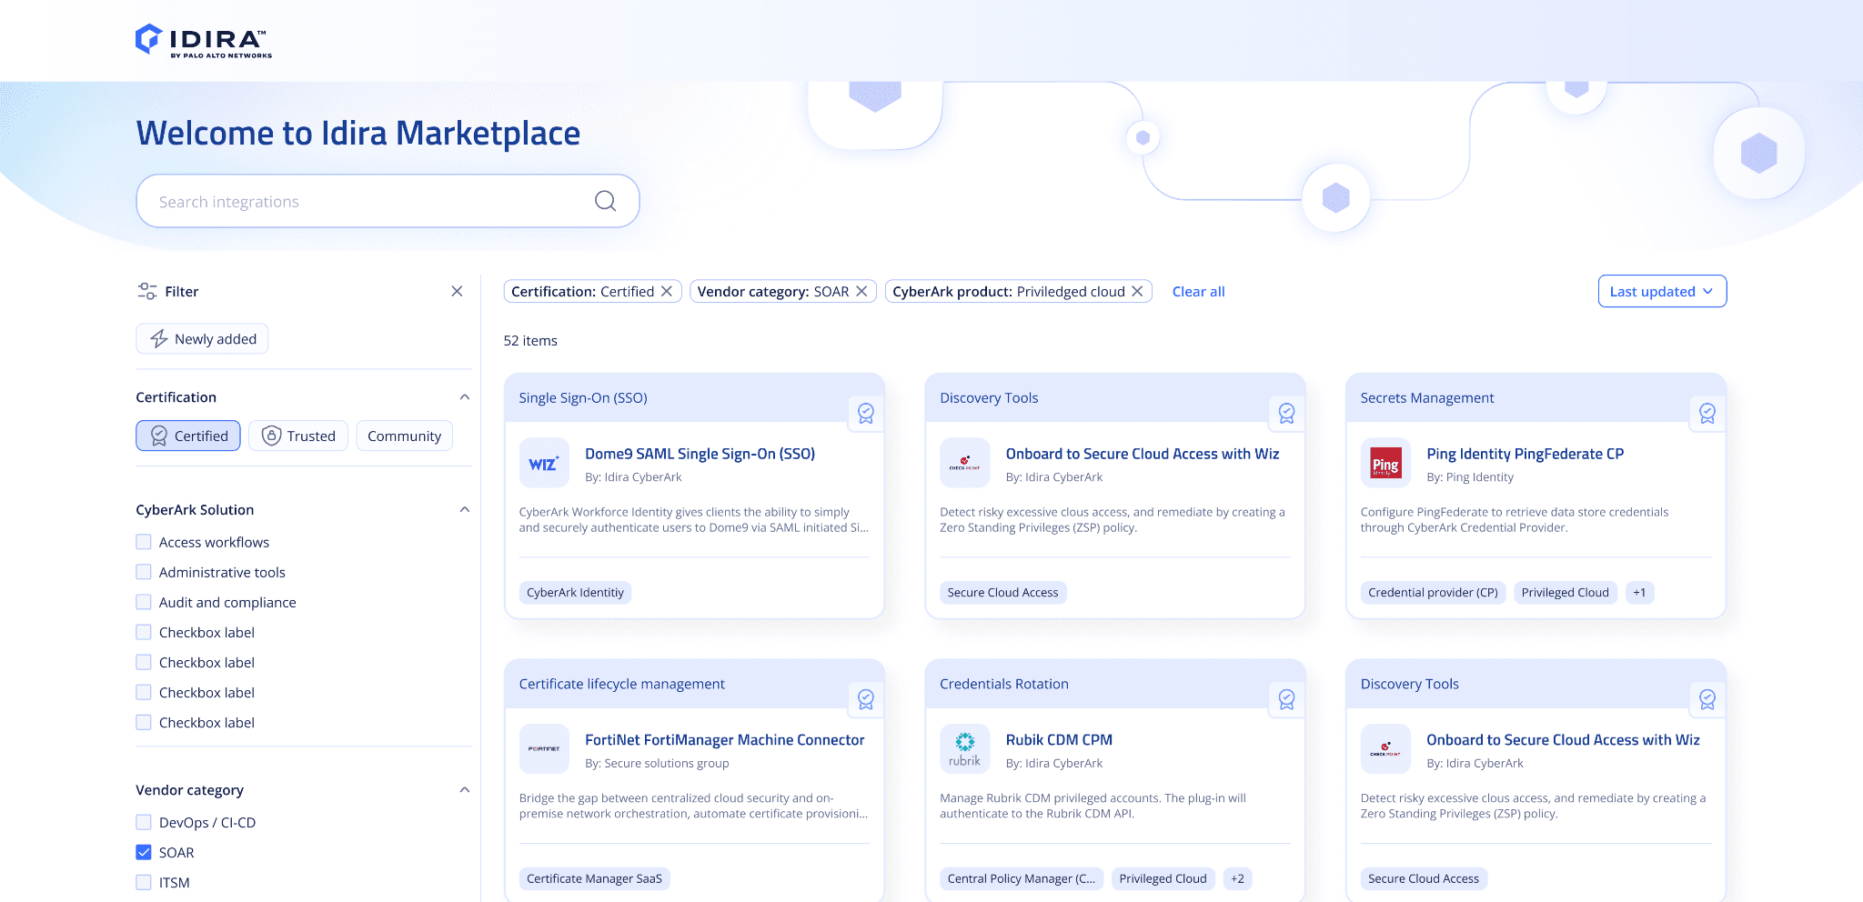Remove the Certification: Certified filter chip
This screenshot has width=1863, height=902.
point(667,291)
